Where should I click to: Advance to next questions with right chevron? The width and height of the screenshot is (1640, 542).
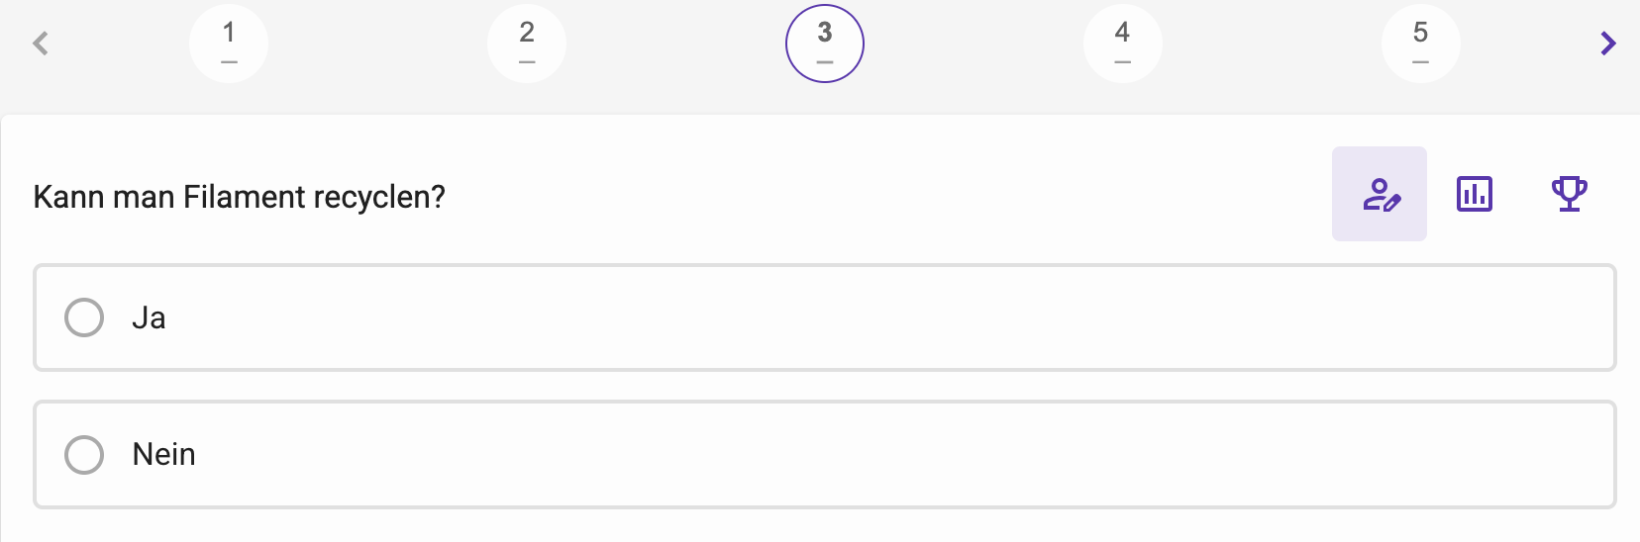1608,44
